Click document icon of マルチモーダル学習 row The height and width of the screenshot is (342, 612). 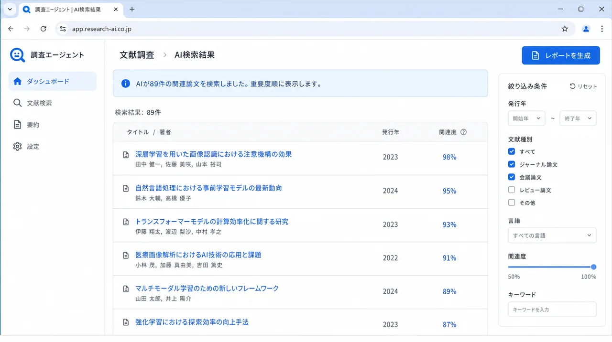tap(126, 289)
